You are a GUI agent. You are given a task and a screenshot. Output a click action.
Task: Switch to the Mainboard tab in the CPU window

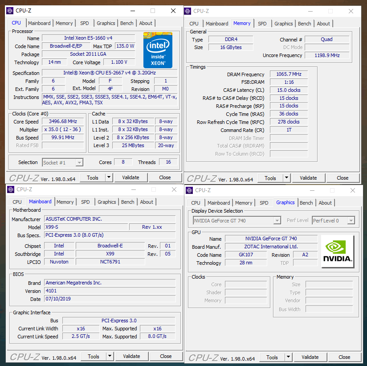39,23
